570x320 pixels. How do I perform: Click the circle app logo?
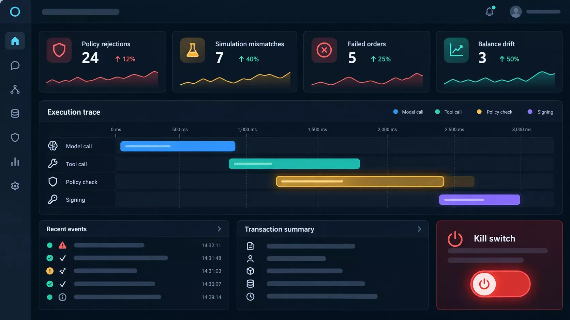point(15,12)
